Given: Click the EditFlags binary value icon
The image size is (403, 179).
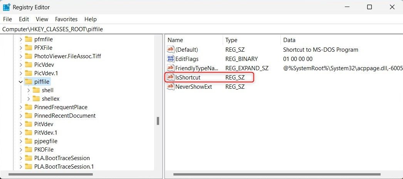Looking at the screenshot, I should pyautogui.click(x=171, y=59).
